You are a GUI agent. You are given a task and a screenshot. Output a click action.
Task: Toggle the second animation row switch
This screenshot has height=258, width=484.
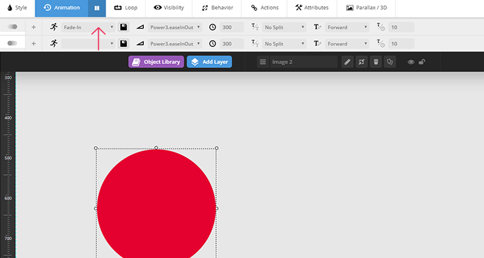coord(12,43)
